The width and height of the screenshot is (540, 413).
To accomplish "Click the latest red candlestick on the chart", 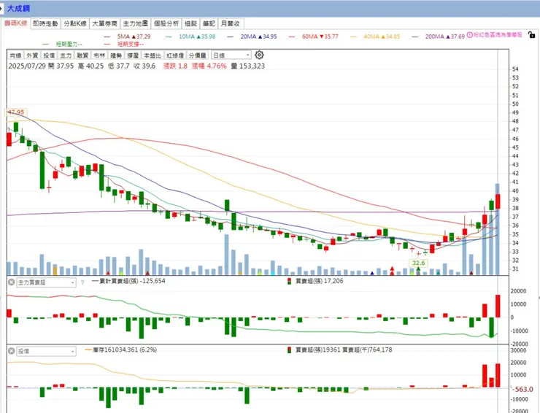I will tap(498, 201).
